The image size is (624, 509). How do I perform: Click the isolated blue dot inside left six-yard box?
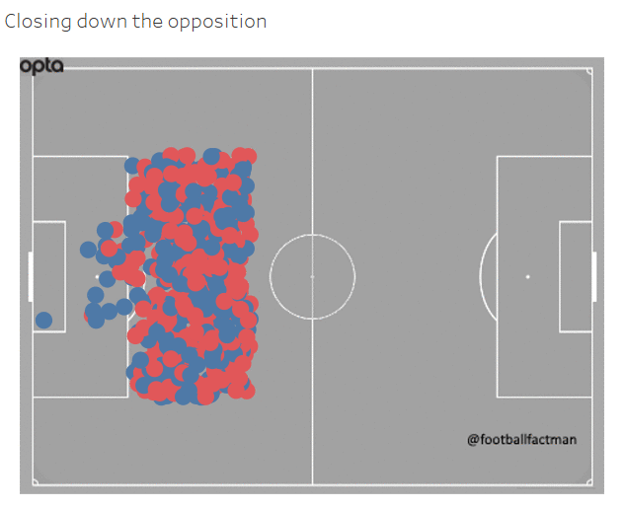(x=43, y=320)
